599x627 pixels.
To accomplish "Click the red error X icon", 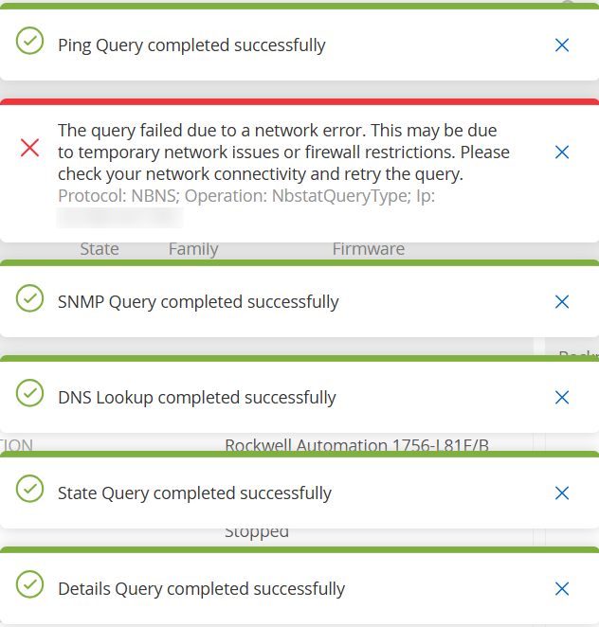I will point(30,147).
